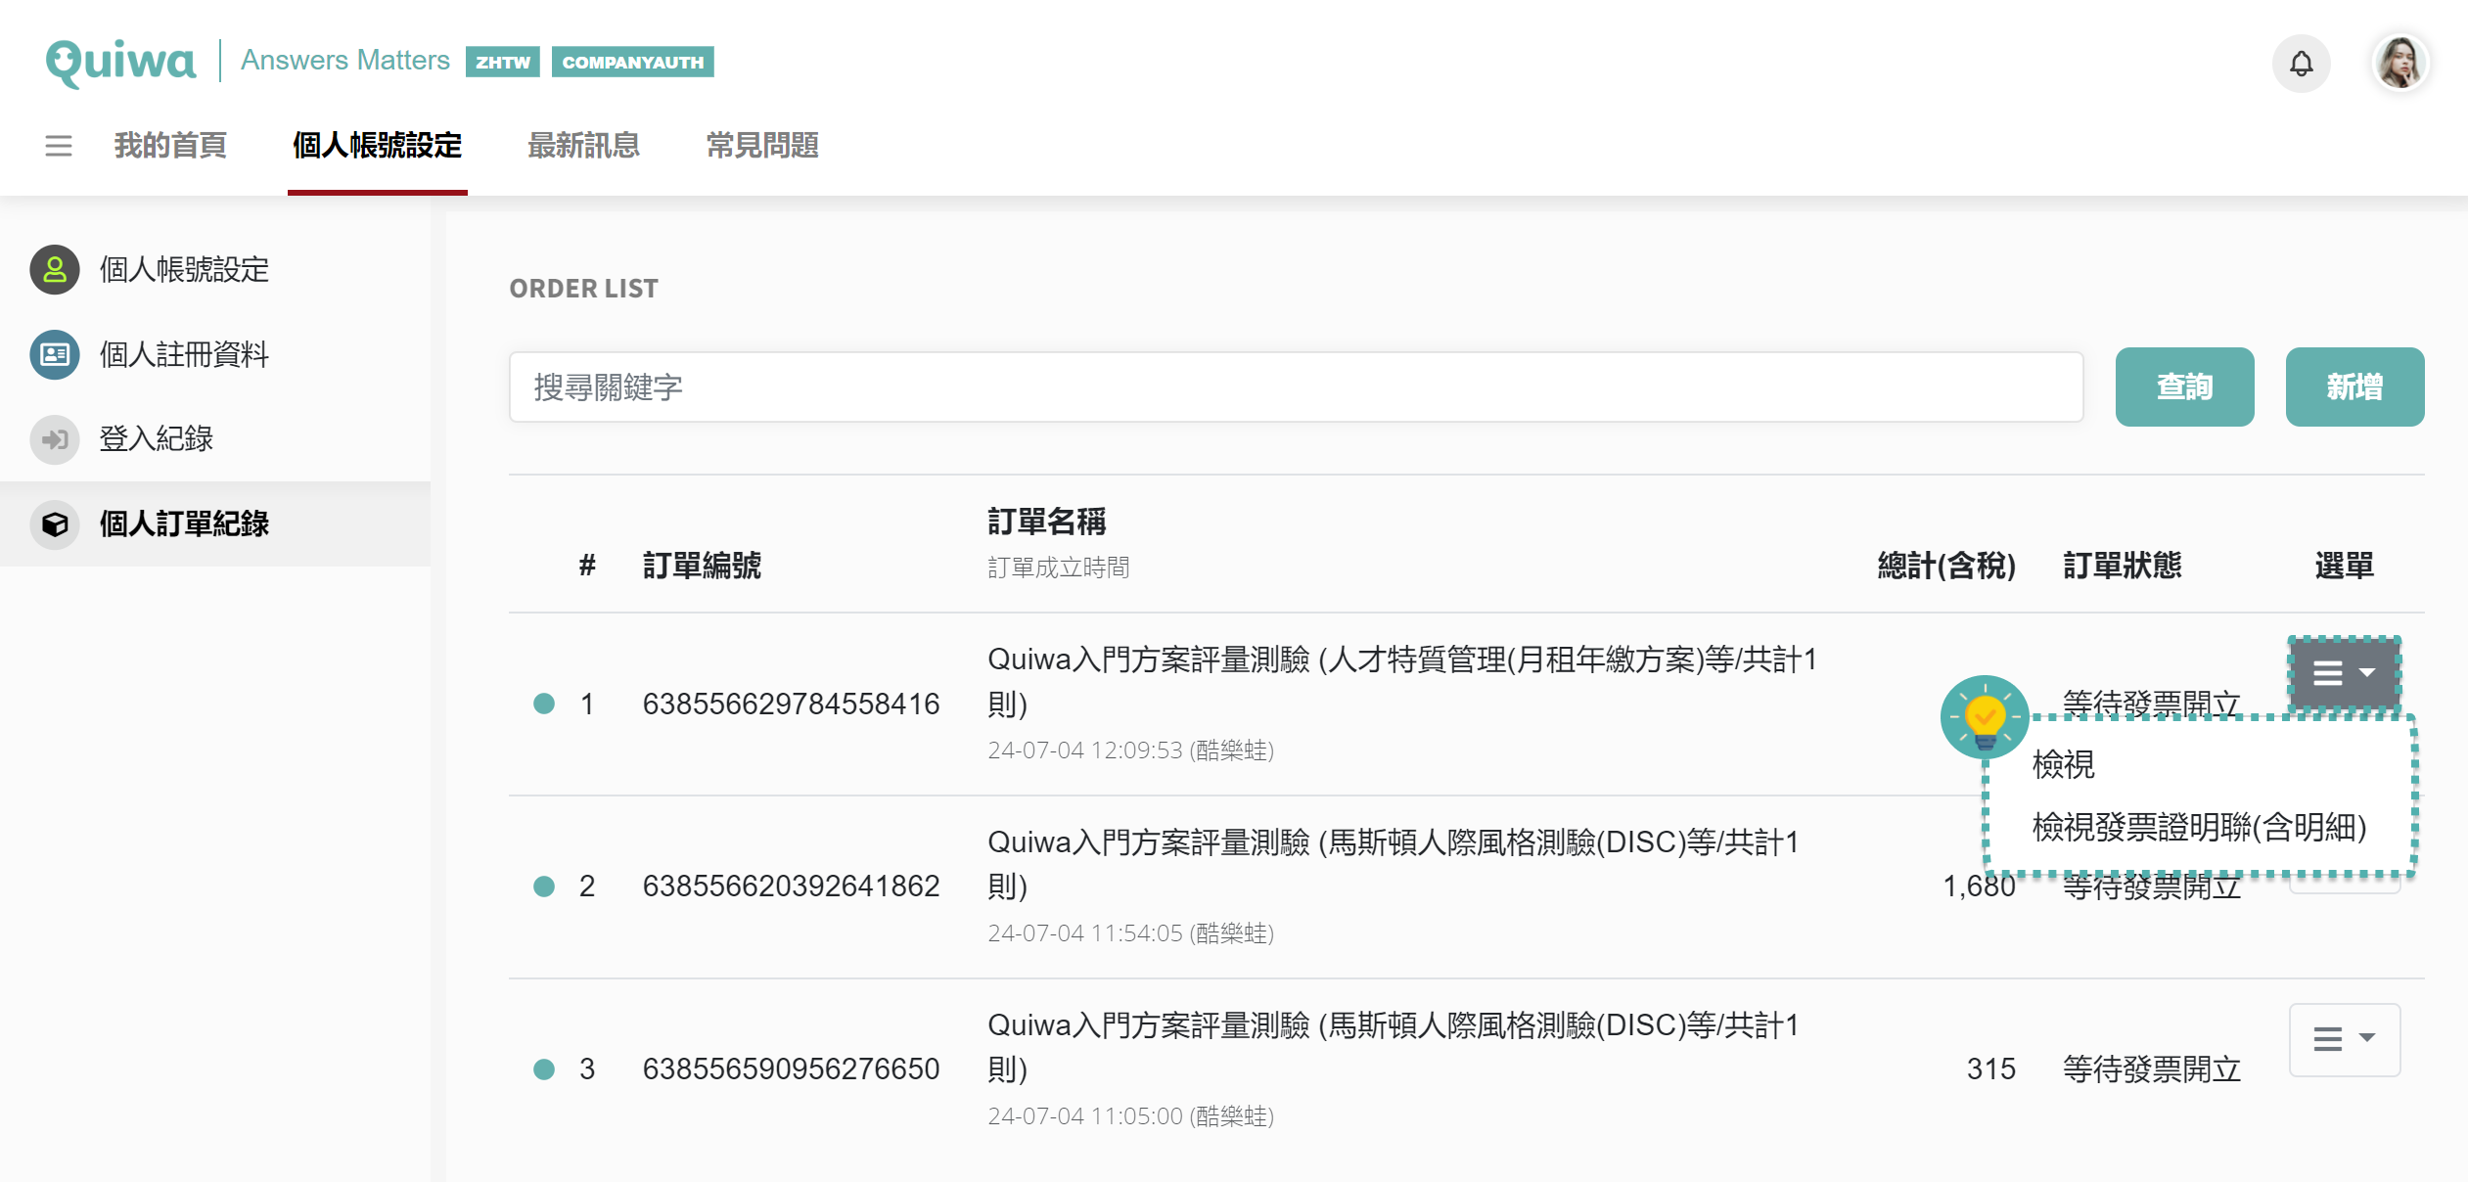Open the notifications bell
The image size is (2468, 1182).
coord(2301,64)
